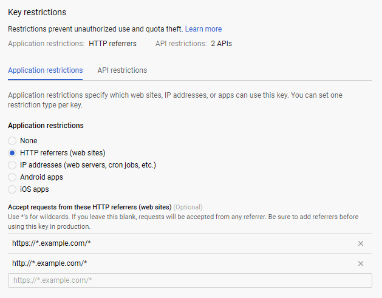Click the Key restrictions heading
This screenshot has height=298, width=382.
(37, 12)
